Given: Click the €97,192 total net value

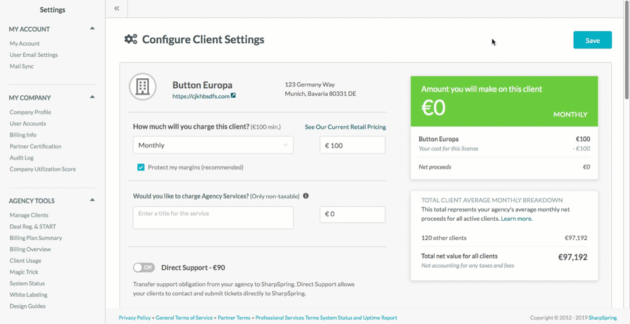Looking at the screenshot, I should pyautogui.click(x=572, y=257).
